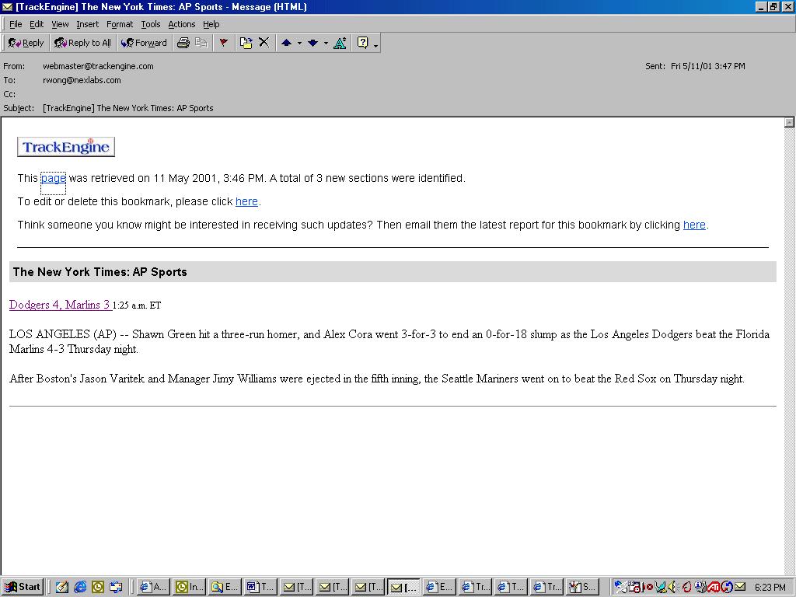The image size is (796, 597).
Task: Open the toolbar options dropdown after Help icon
Action: [x=375, y=45]
